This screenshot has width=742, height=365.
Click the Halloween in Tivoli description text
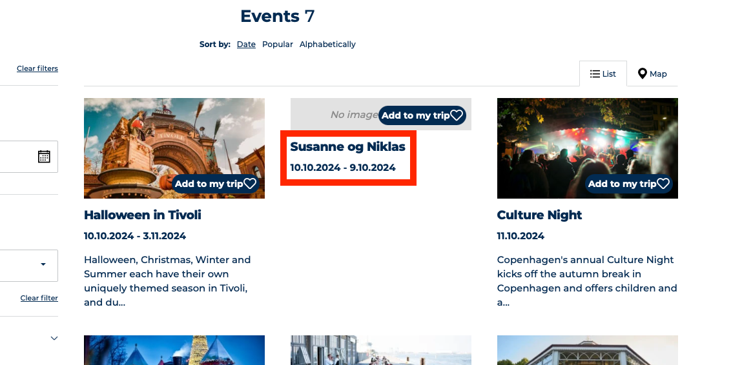(x=167, y=281)
